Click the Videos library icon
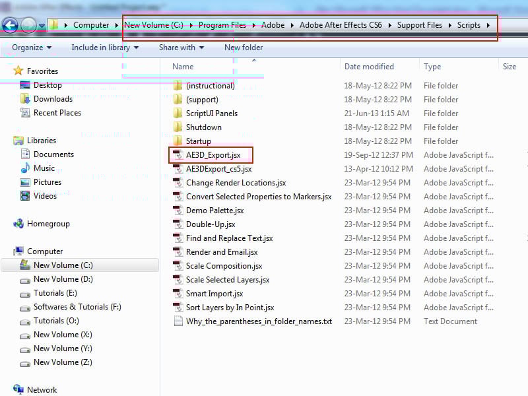The height and width of the screenshot is (396, 528). (x=25, y=195)
